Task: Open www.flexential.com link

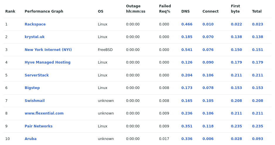Action: [44, 113]
